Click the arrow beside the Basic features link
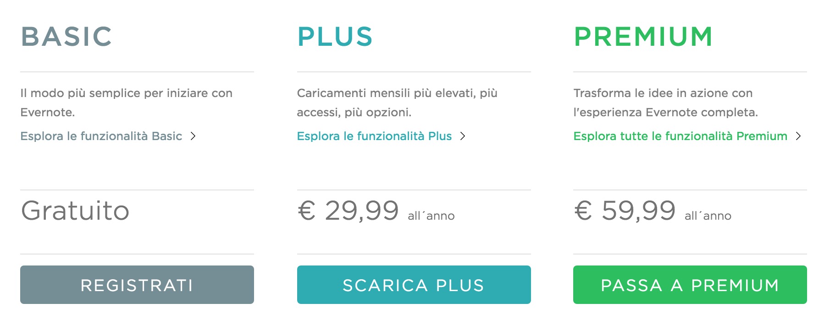The height and width of the screenshot is (325, 830). tap(193, 136)
